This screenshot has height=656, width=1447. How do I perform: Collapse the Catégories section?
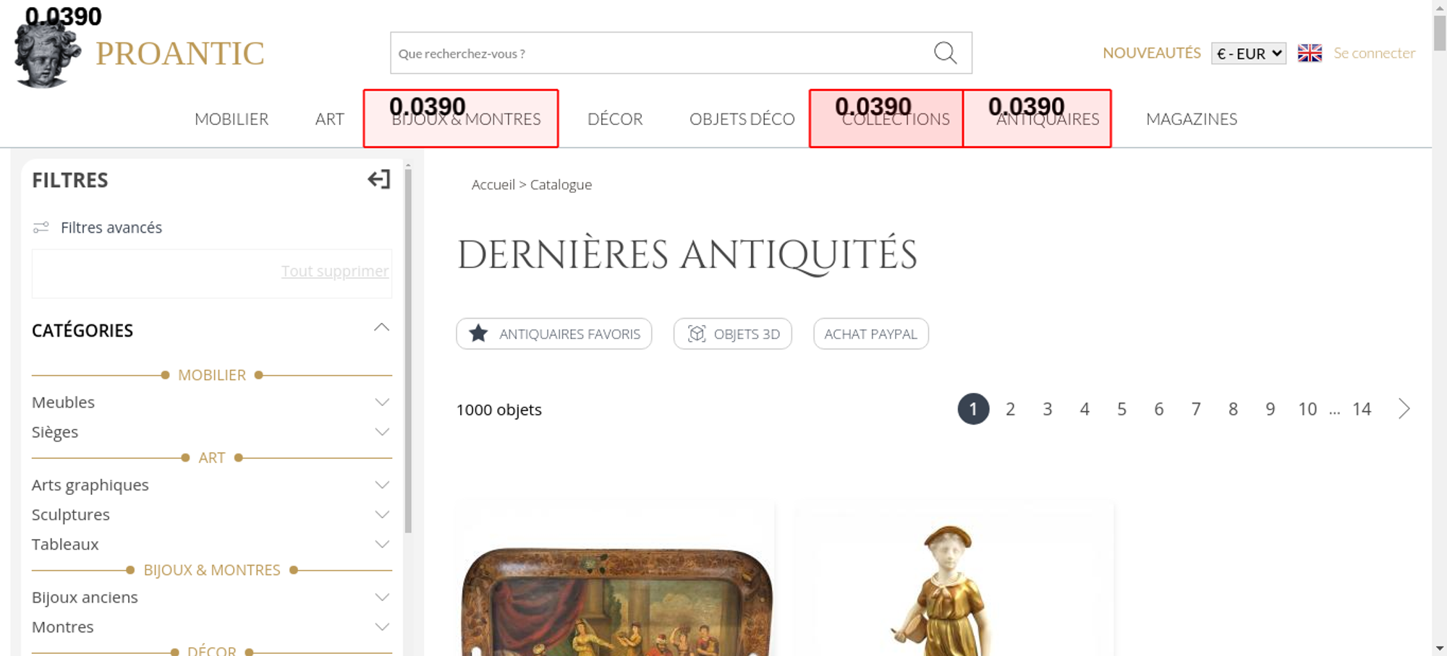tap(381, 329)
